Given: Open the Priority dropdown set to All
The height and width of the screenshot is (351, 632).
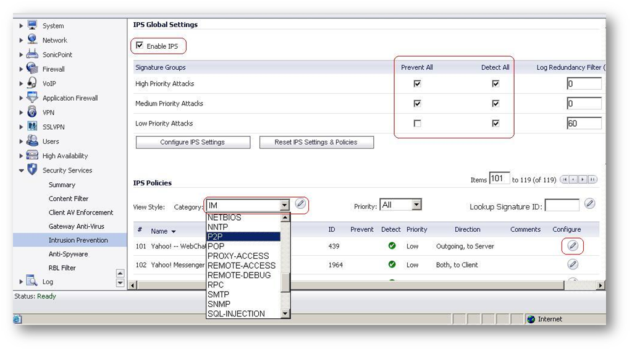Looking at the screenshot, I should pyautogui.click(x=416, y=205).
